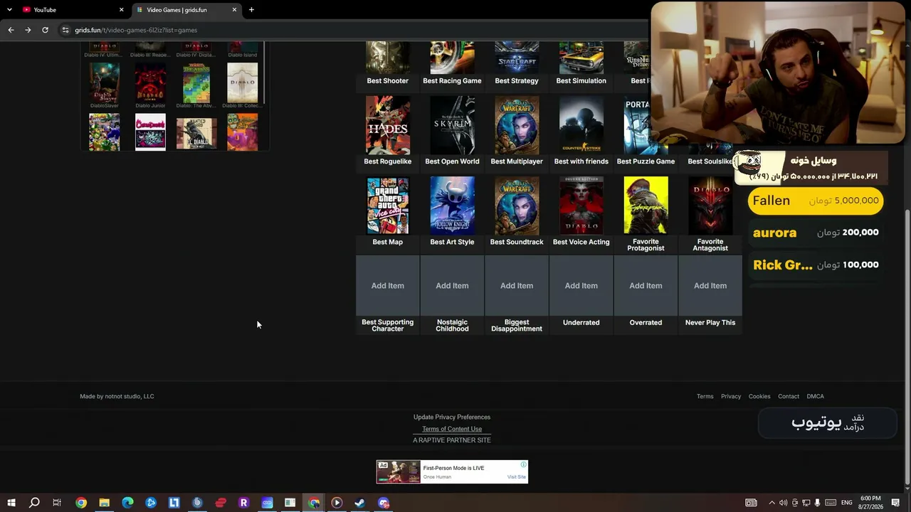Image resolution: width=911 pixels, height=512 pixels.
Task: Switch input language from ENG
Action: pyautogui.click(x=846, y=503)
